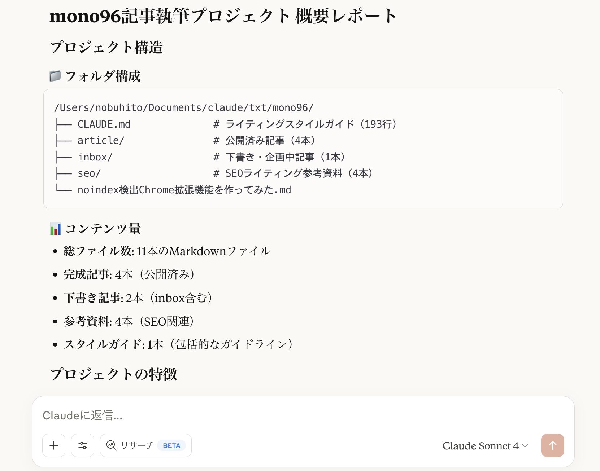The height and width of the screenshot is (471, 600).
Task: Click the 総ファイル数 bullet item
Action: click(x=167, y=251)
